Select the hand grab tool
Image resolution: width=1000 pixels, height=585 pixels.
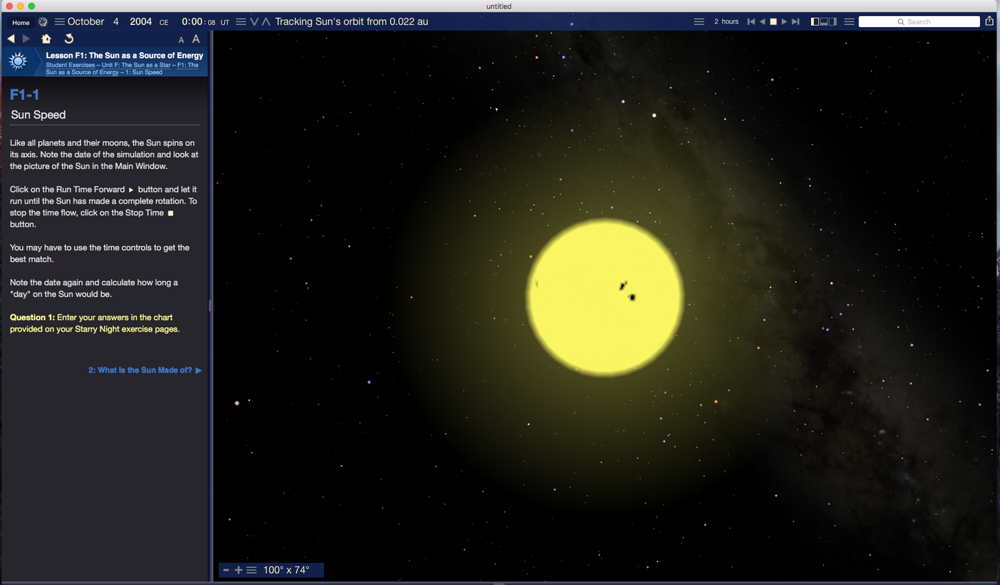(x=43, y=22)
